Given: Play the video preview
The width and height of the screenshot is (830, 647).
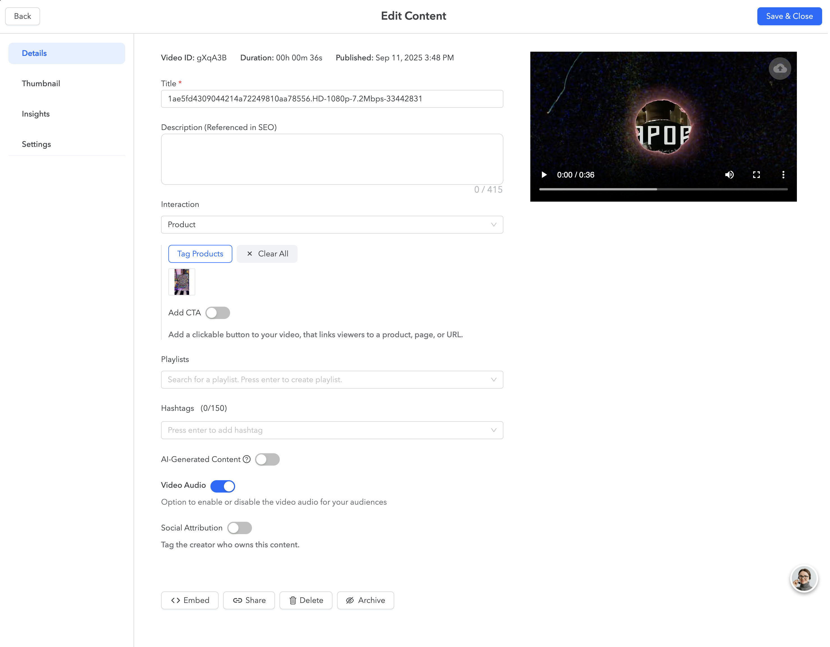Looking at the screenshot, I should pos(544,175).
